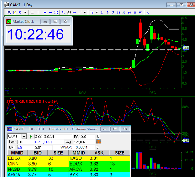Click the SYM symbol icon in chart toolbar

point(9,12)
